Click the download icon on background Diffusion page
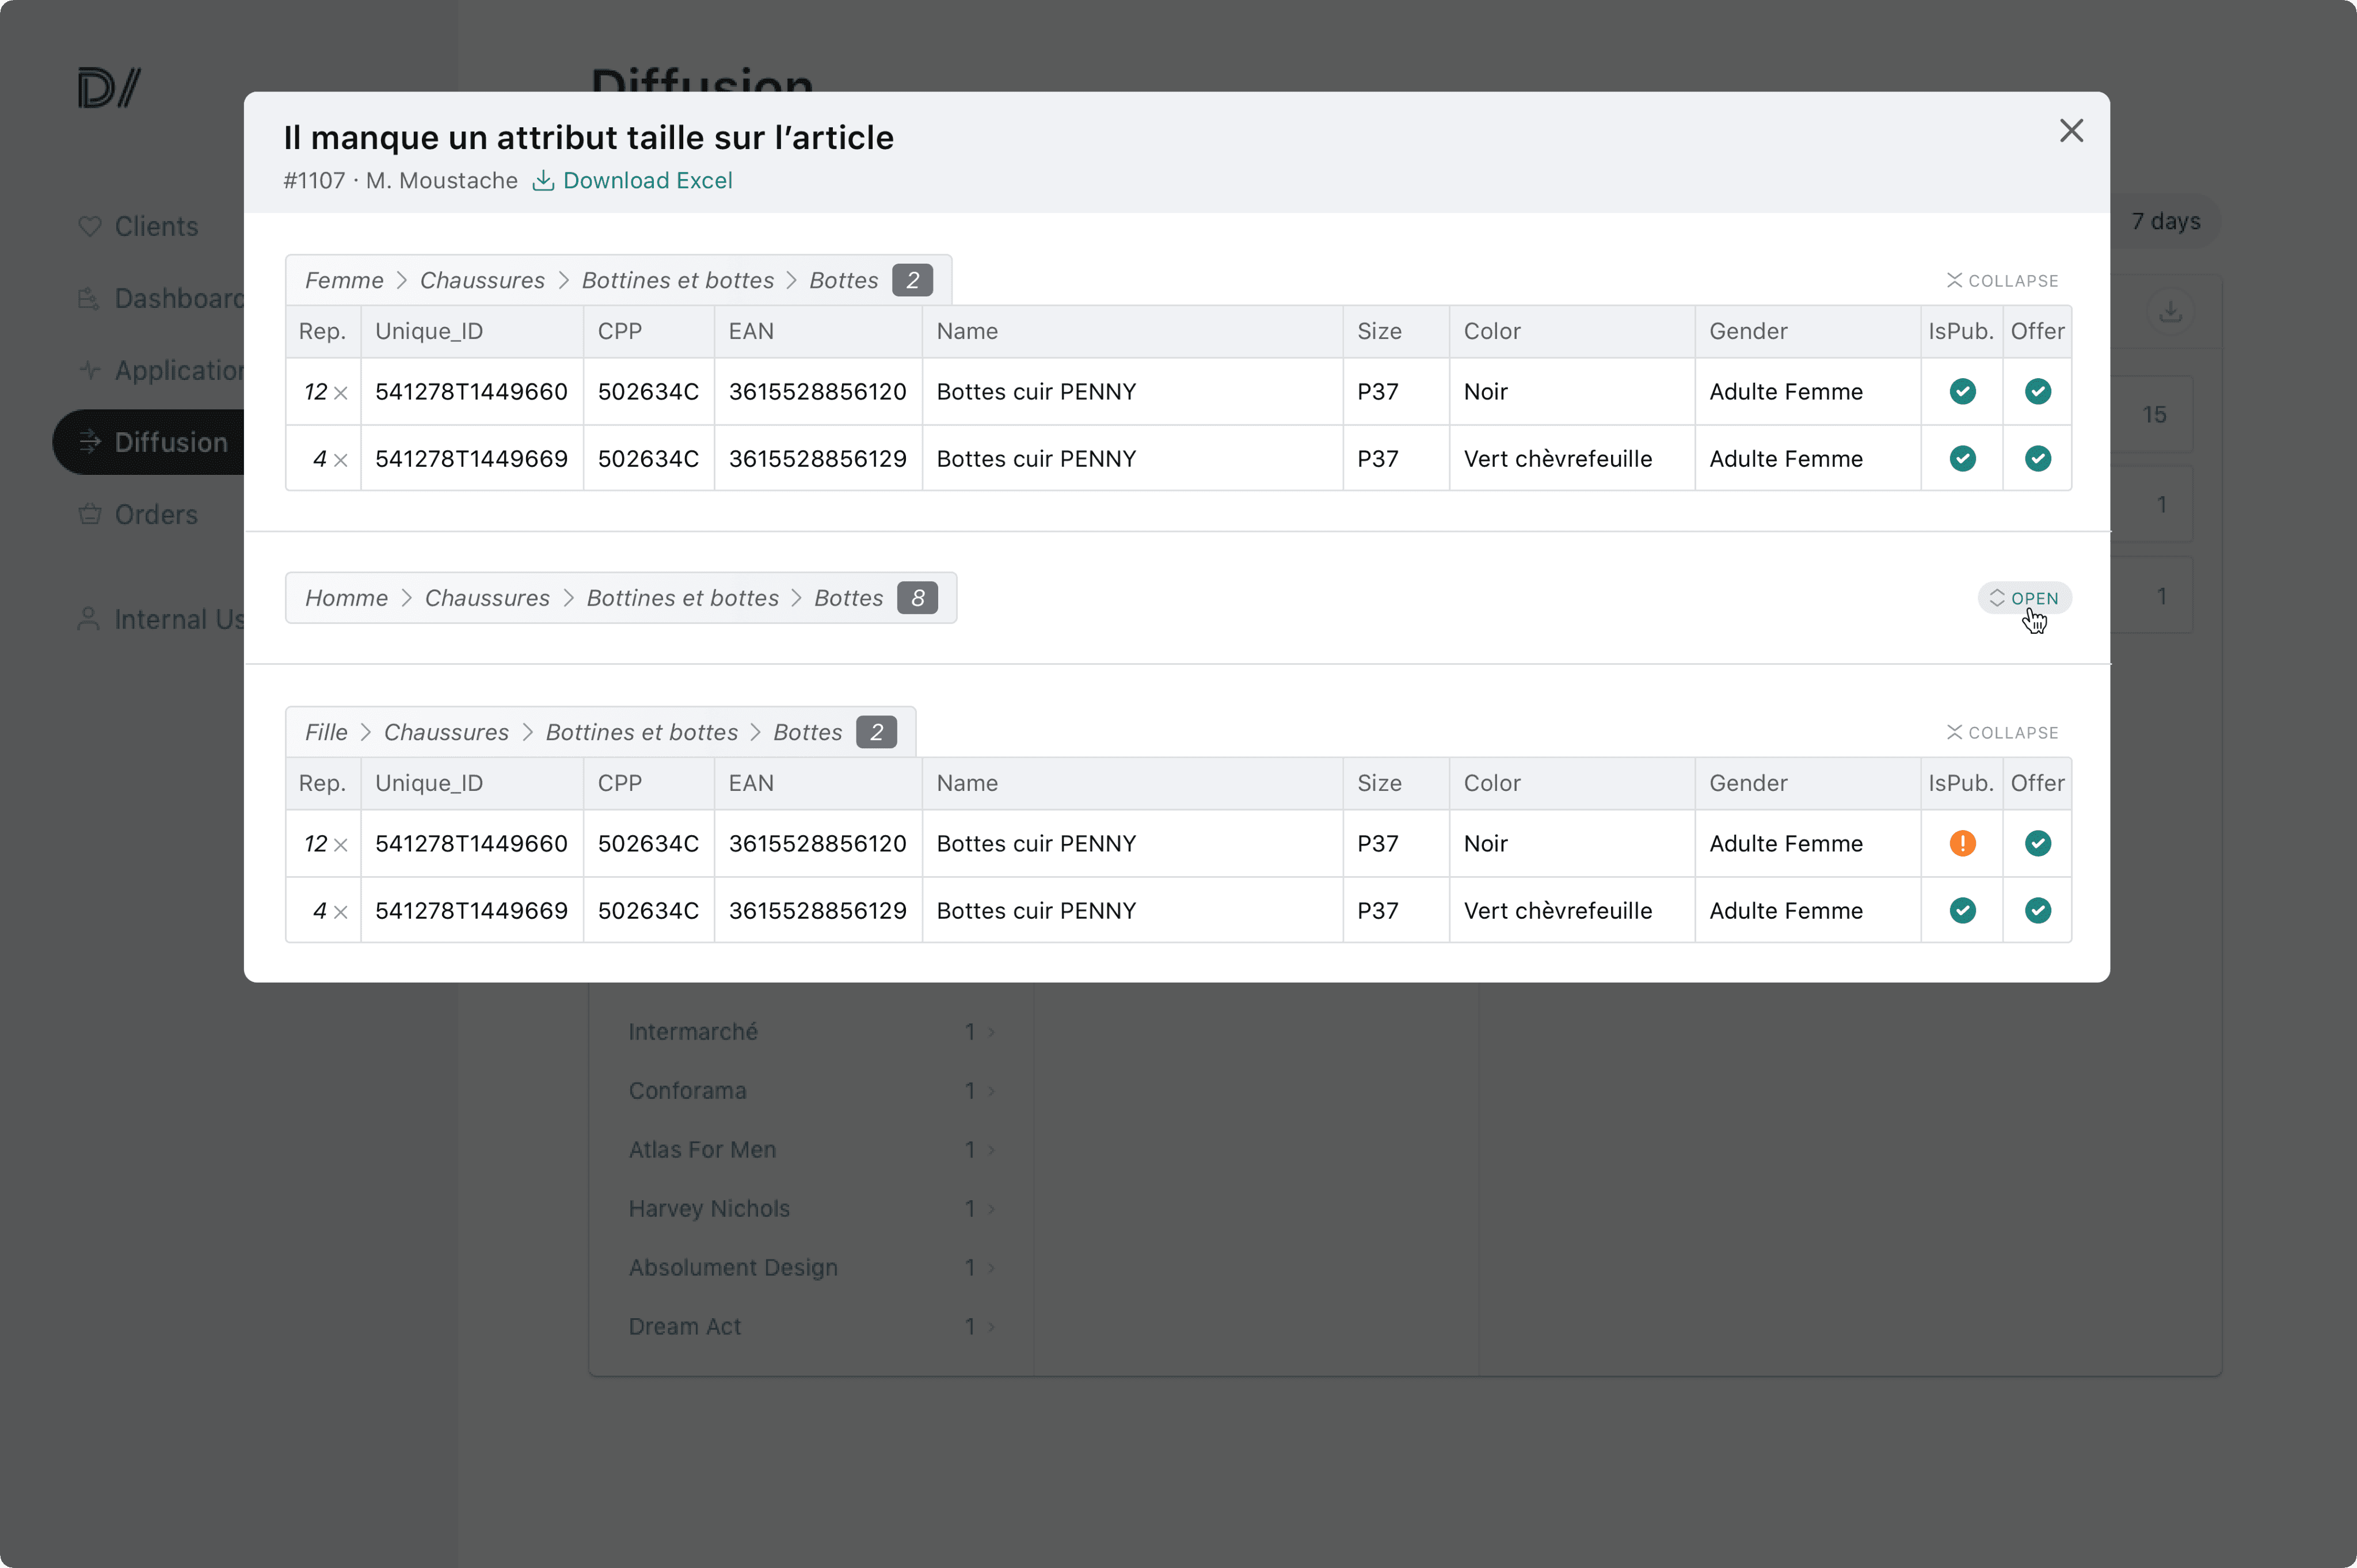Image resolution: width=2357 pixels, height=1568 pixels. click(2170, 311)
